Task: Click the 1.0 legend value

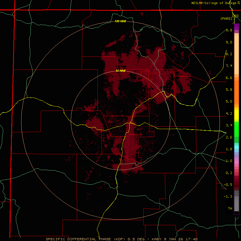Action: [x=229, y=161]
